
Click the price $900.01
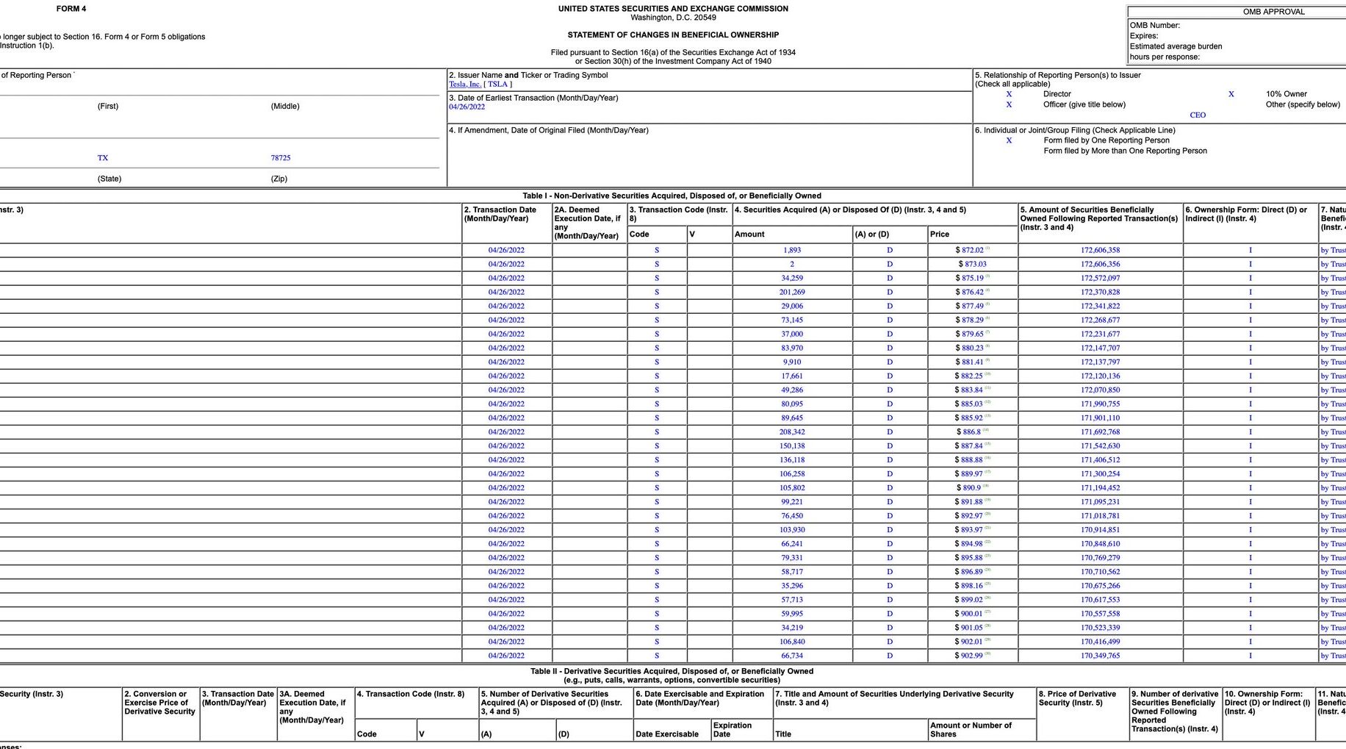[970, 614]
